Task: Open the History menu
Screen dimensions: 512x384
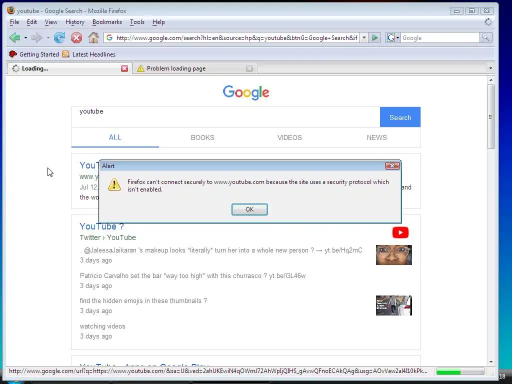Action: pyautogui.click(x=75, y=22)
